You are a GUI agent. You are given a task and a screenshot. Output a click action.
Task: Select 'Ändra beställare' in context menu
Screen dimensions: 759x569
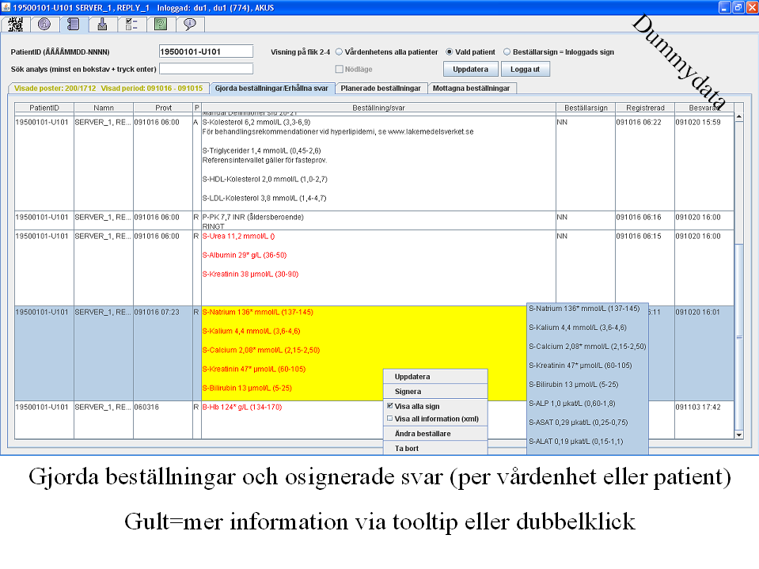(435, 434)
